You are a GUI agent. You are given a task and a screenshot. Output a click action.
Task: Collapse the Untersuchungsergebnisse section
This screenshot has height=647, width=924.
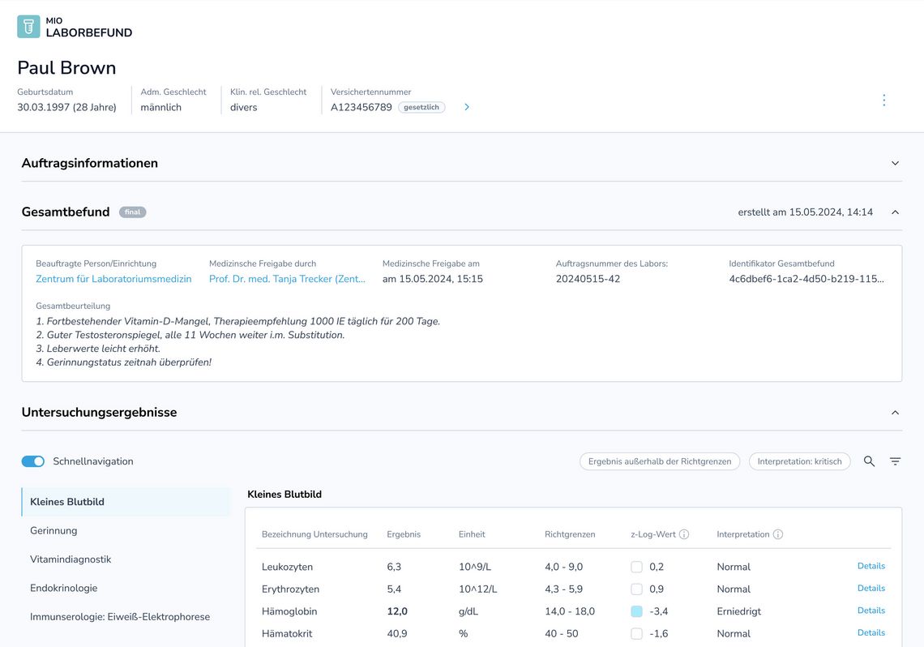(895, 413)
